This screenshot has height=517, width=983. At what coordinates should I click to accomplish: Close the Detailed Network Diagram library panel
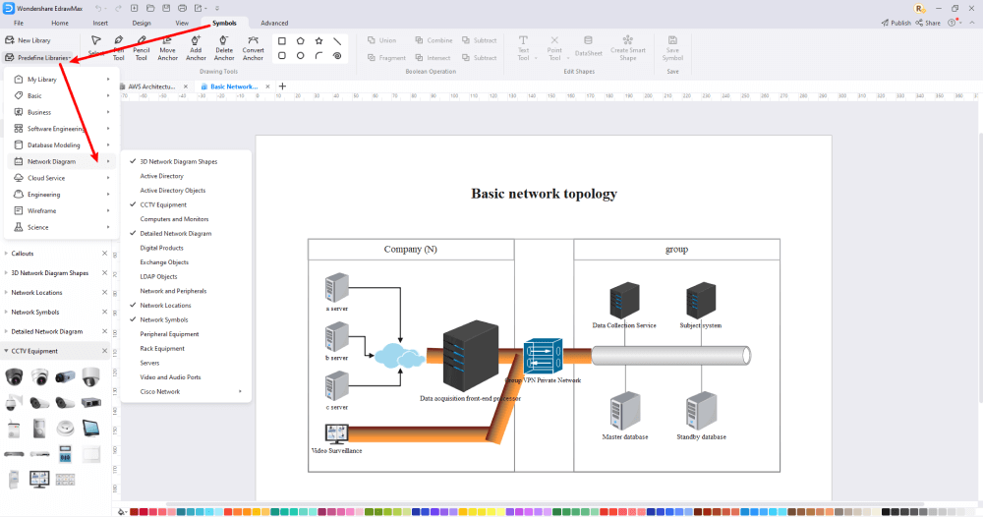[x=105, y=331]
